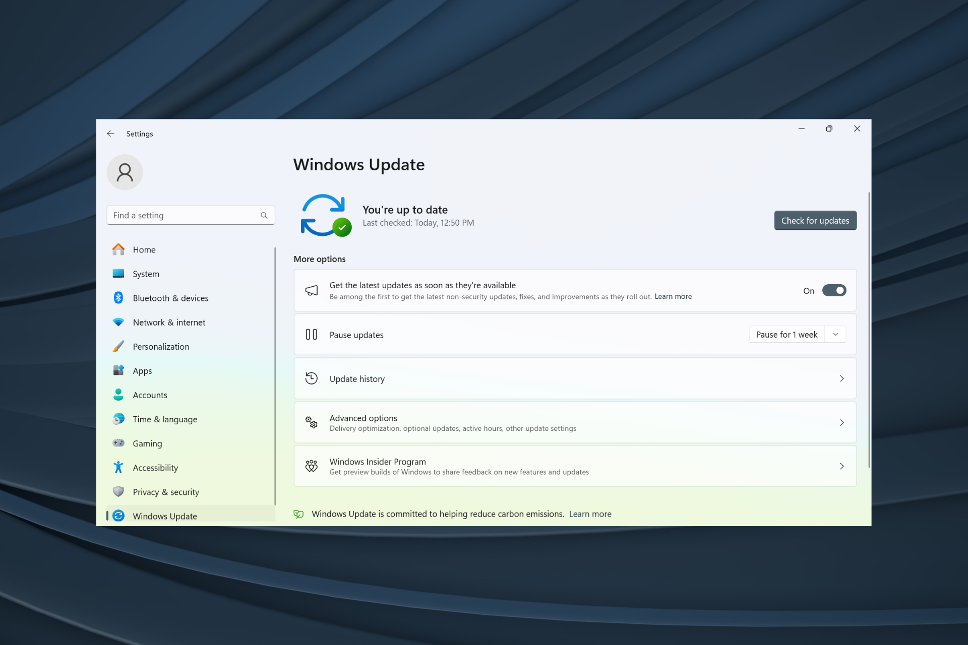The width and height of the screenshot is (968, 645).
Task: Open Apps settings page
Action: click(191, 370)
